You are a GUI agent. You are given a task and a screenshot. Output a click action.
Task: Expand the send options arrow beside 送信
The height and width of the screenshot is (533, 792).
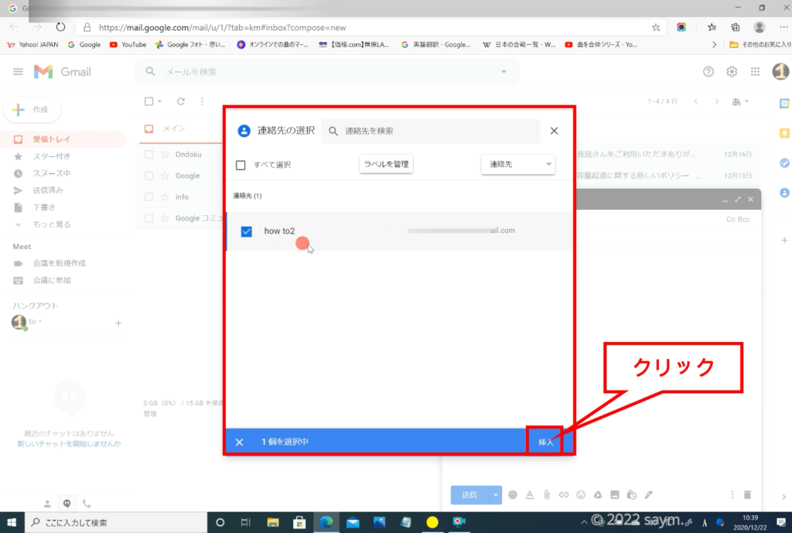click(x=497, y=494)
